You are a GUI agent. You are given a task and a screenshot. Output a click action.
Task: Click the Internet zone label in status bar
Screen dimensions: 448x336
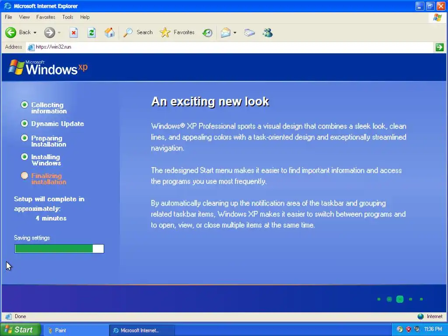pyautogui.click(x=434, y=316)
